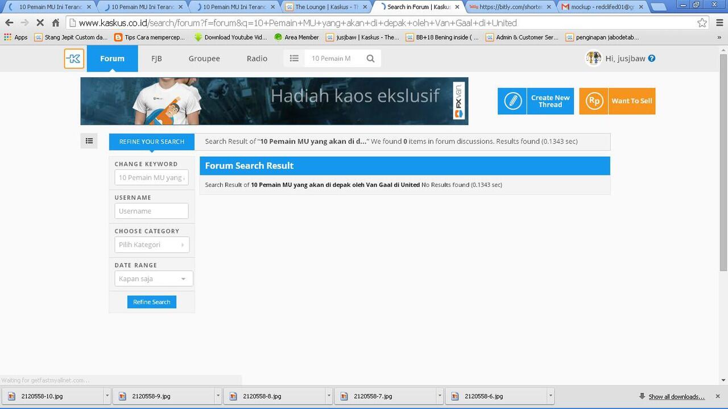The image size is (728, 409).
Task: Close The Lounge tab
Action: coord(365,7)
